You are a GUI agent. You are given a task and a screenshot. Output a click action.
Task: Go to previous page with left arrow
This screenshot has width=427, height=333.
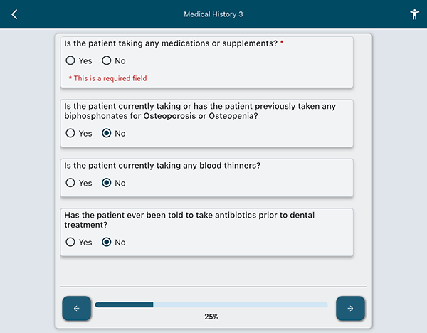pos(76,308)
